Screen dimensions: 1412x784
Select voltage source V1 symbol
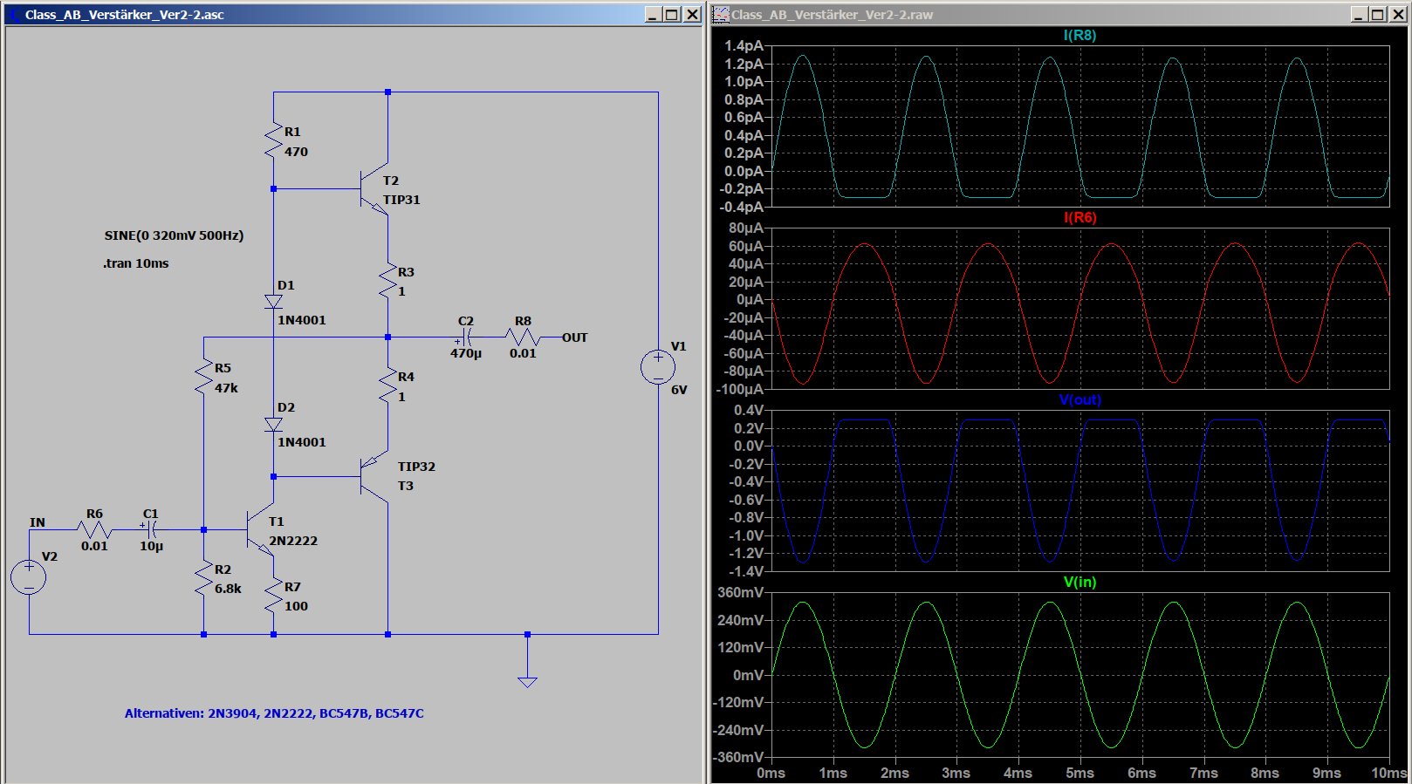[658, 368]
